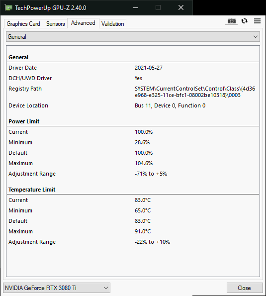Click the Close button at the bottom
This screenshot has width=266, height=296.
[x=245, y=288]
